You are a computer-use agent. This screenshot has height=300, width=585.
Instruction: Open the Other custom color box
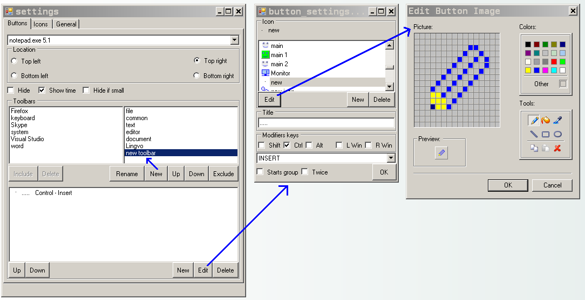(563, 83)
